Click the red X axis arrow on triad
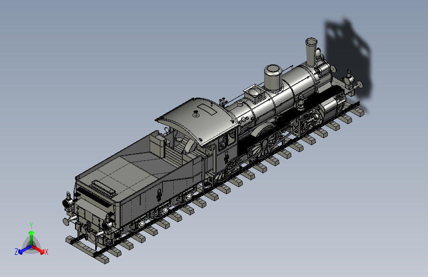 pos(38,249)
